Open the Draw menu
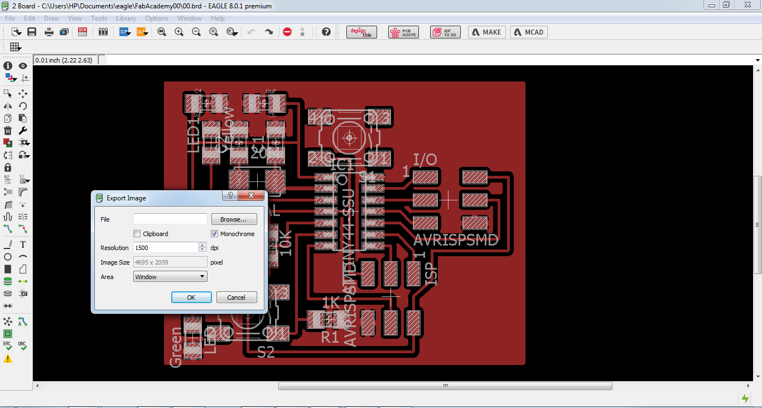The height and width of the screenshot is (408, 762). 52,18
